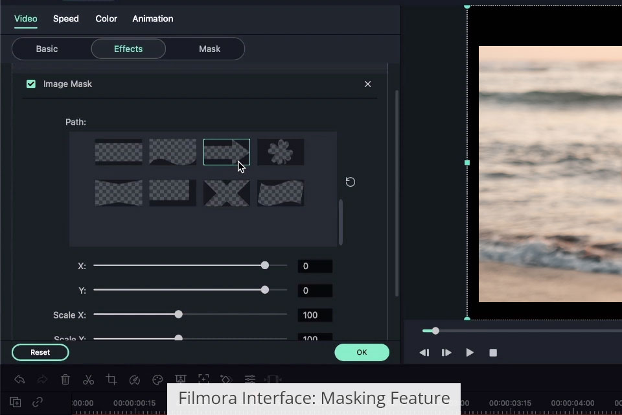
Task: Click the X position value field
Action: point(315,266)
